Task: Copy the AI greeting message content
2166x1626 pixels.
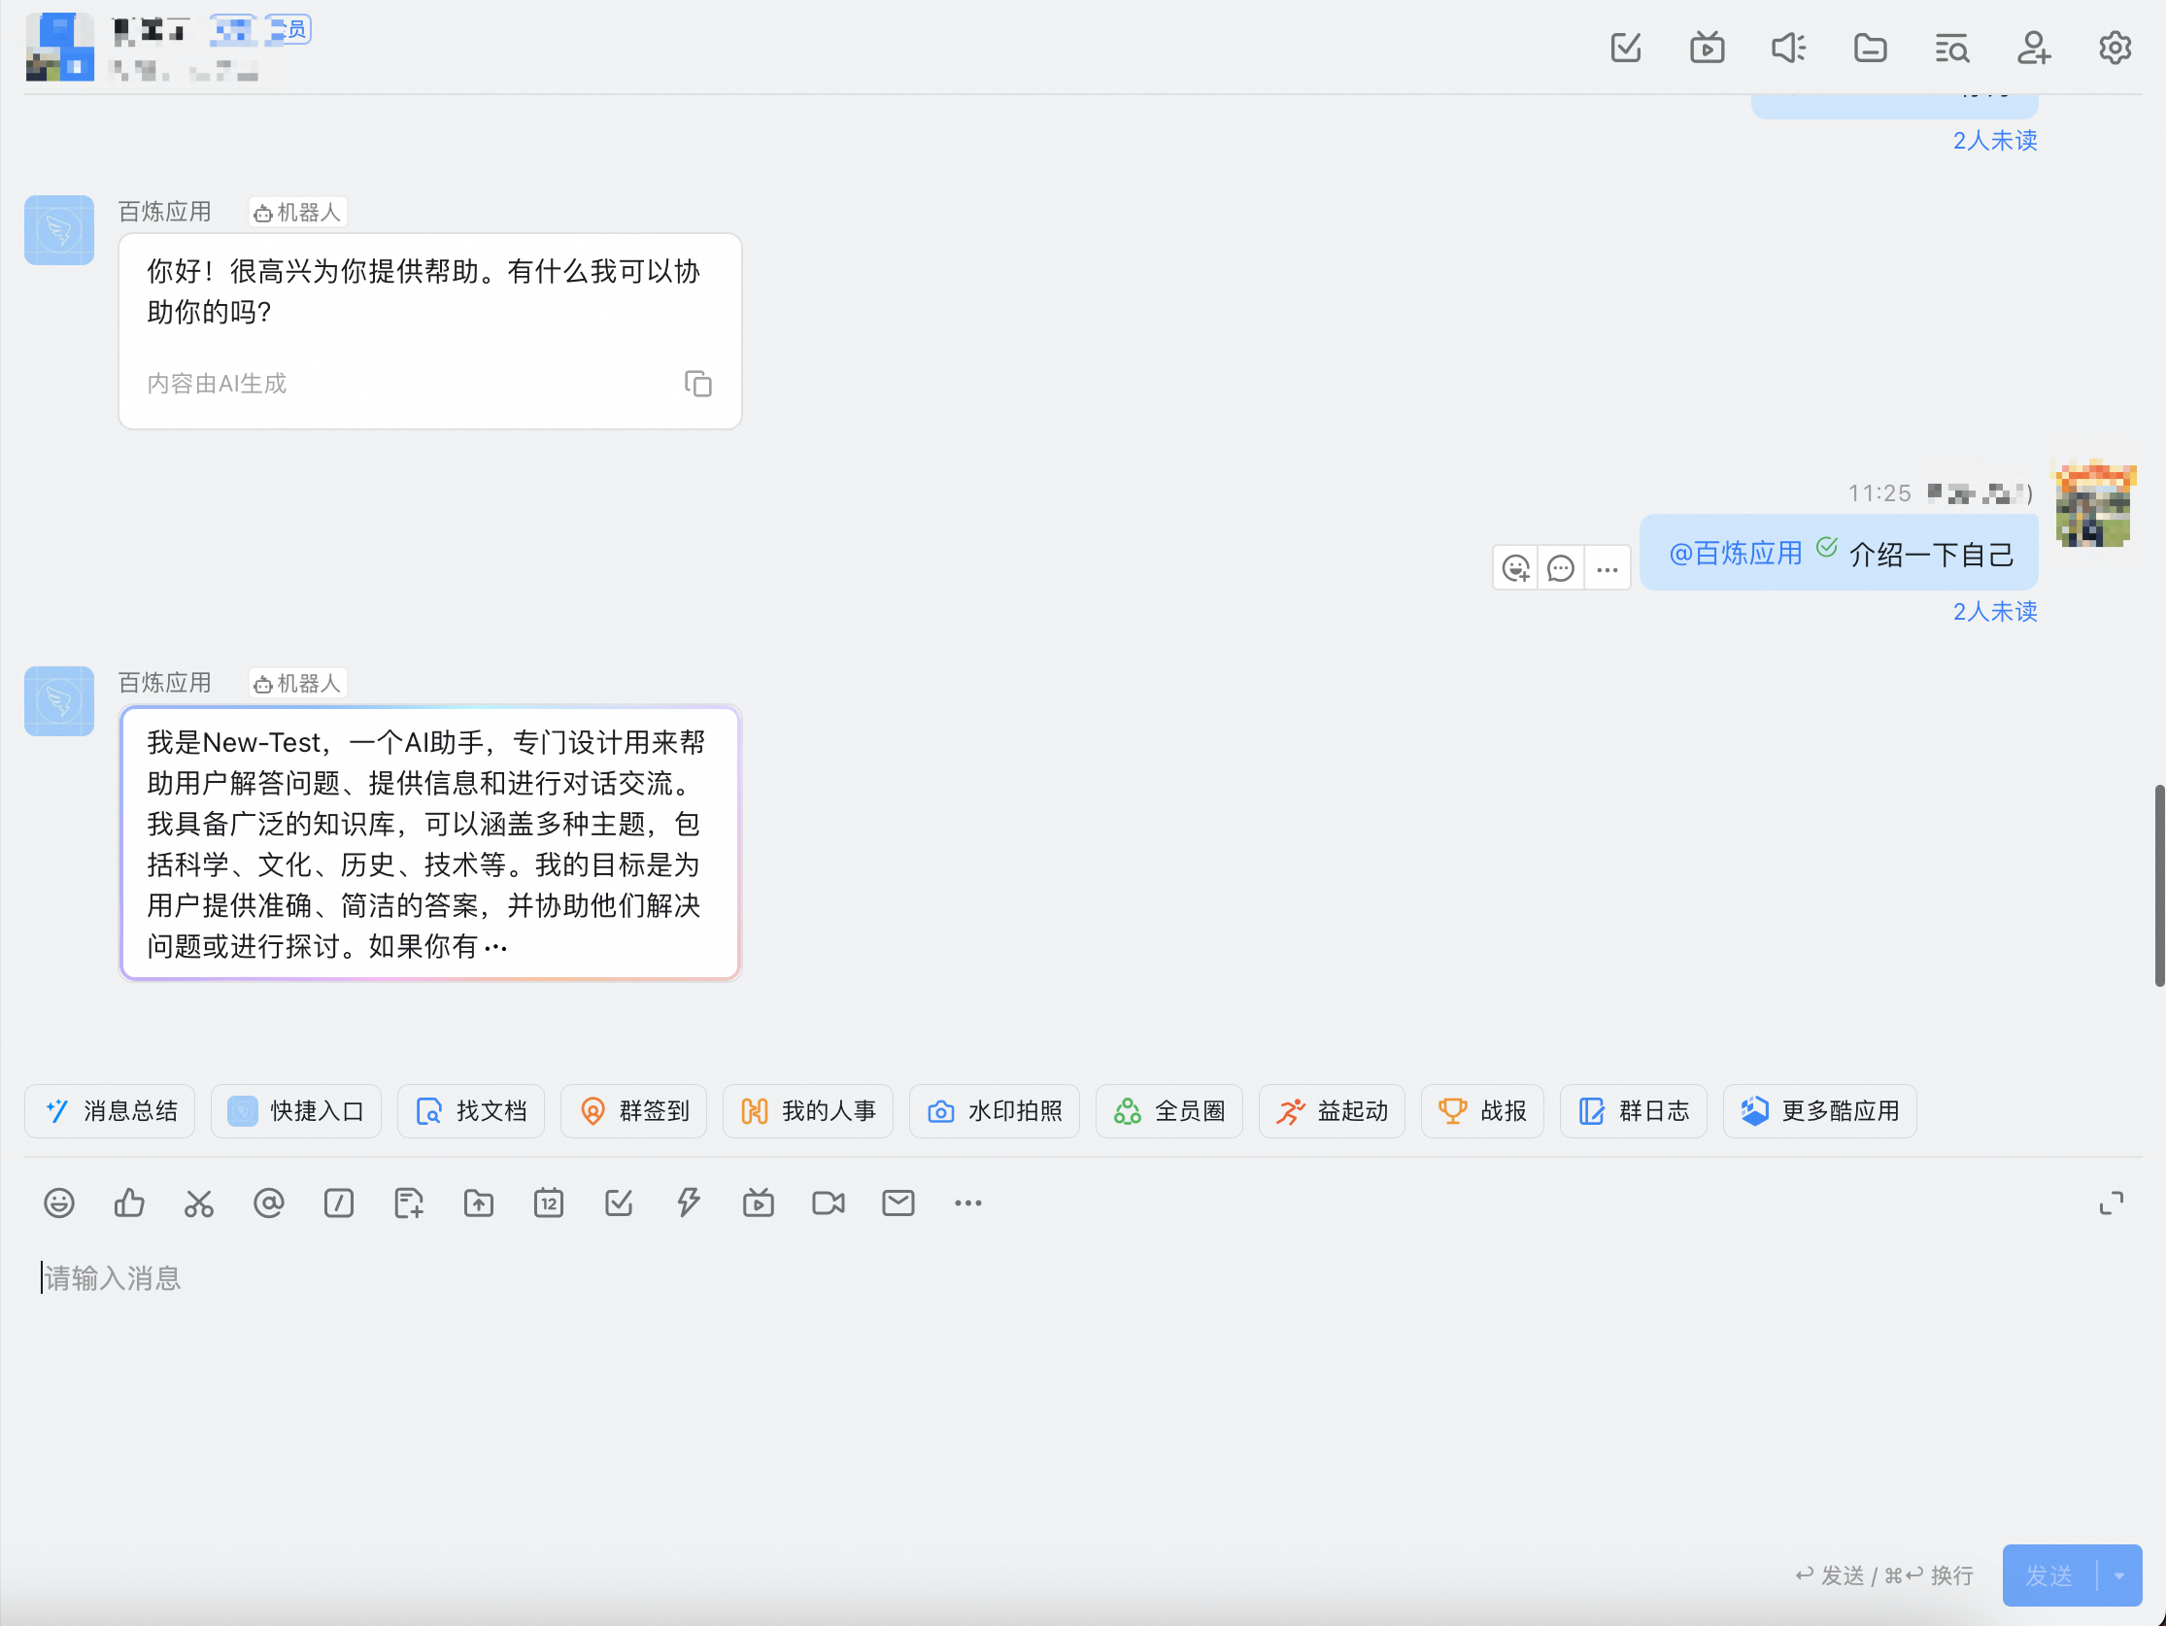Action: pyautogui.click(x=697, y=384)
